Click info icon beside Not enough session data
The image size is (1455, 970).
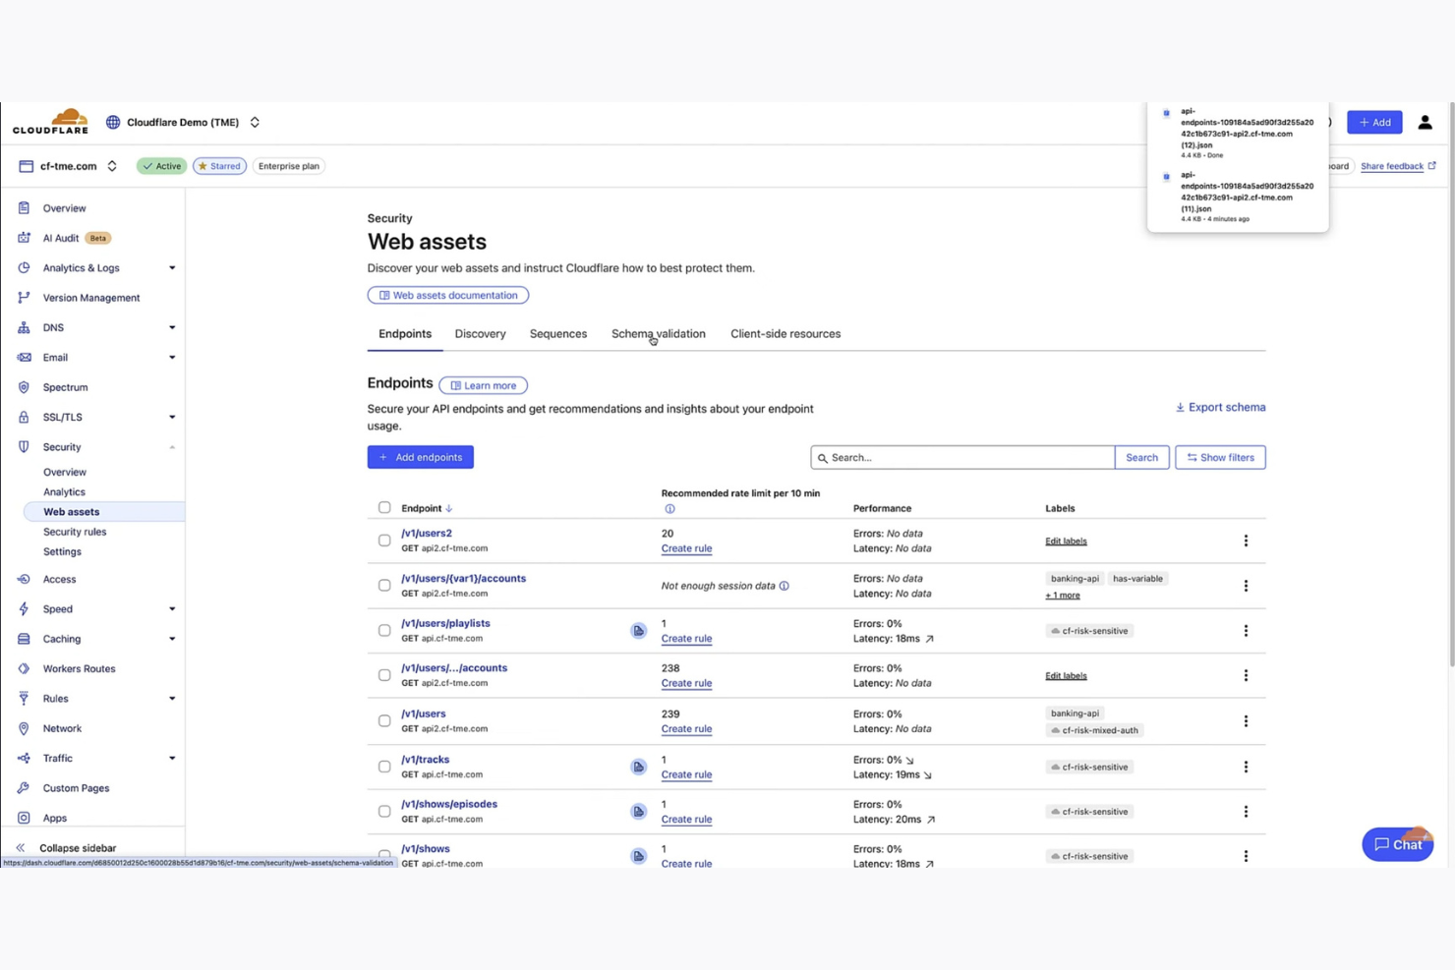[784, 586]
